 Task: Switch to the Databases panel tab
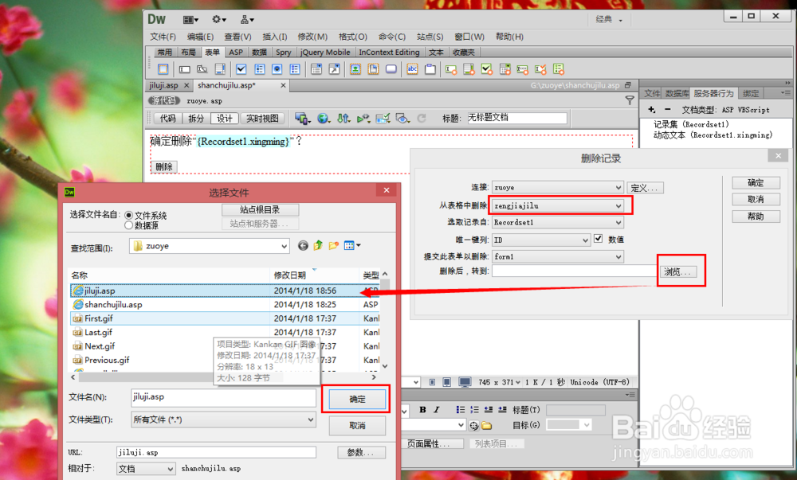(x=677, y=93)
